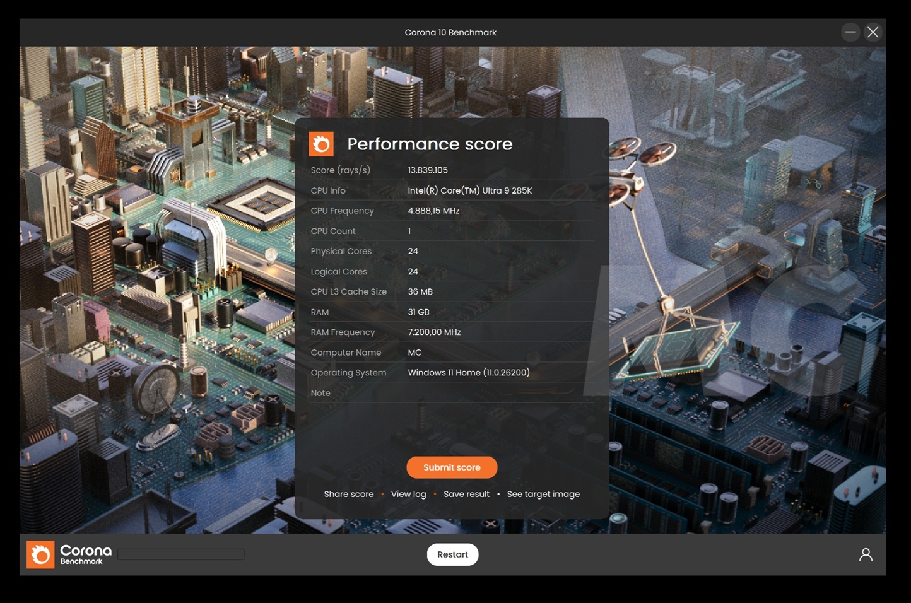Click the Operating System value Windows 11 Home
The width and height of the screenshot is (911, 603).
(x=468, y=373)
